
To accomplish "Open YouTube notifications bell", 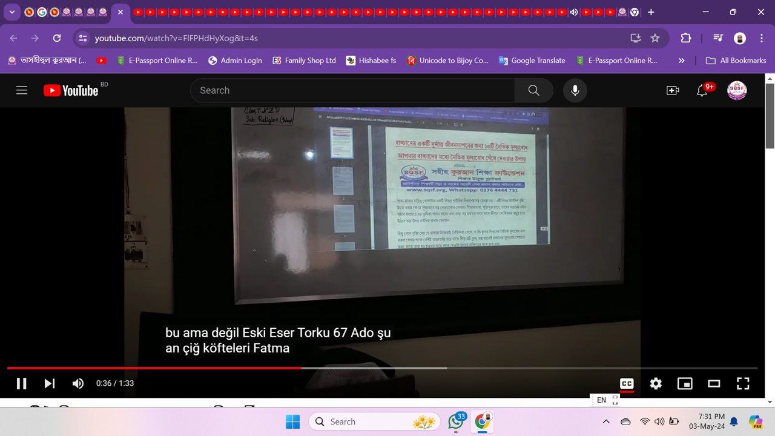I will 702,90.
